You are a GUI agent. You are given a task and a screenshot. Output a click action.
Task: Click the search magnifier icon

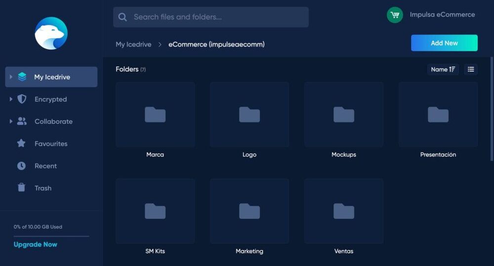[123, 17]
